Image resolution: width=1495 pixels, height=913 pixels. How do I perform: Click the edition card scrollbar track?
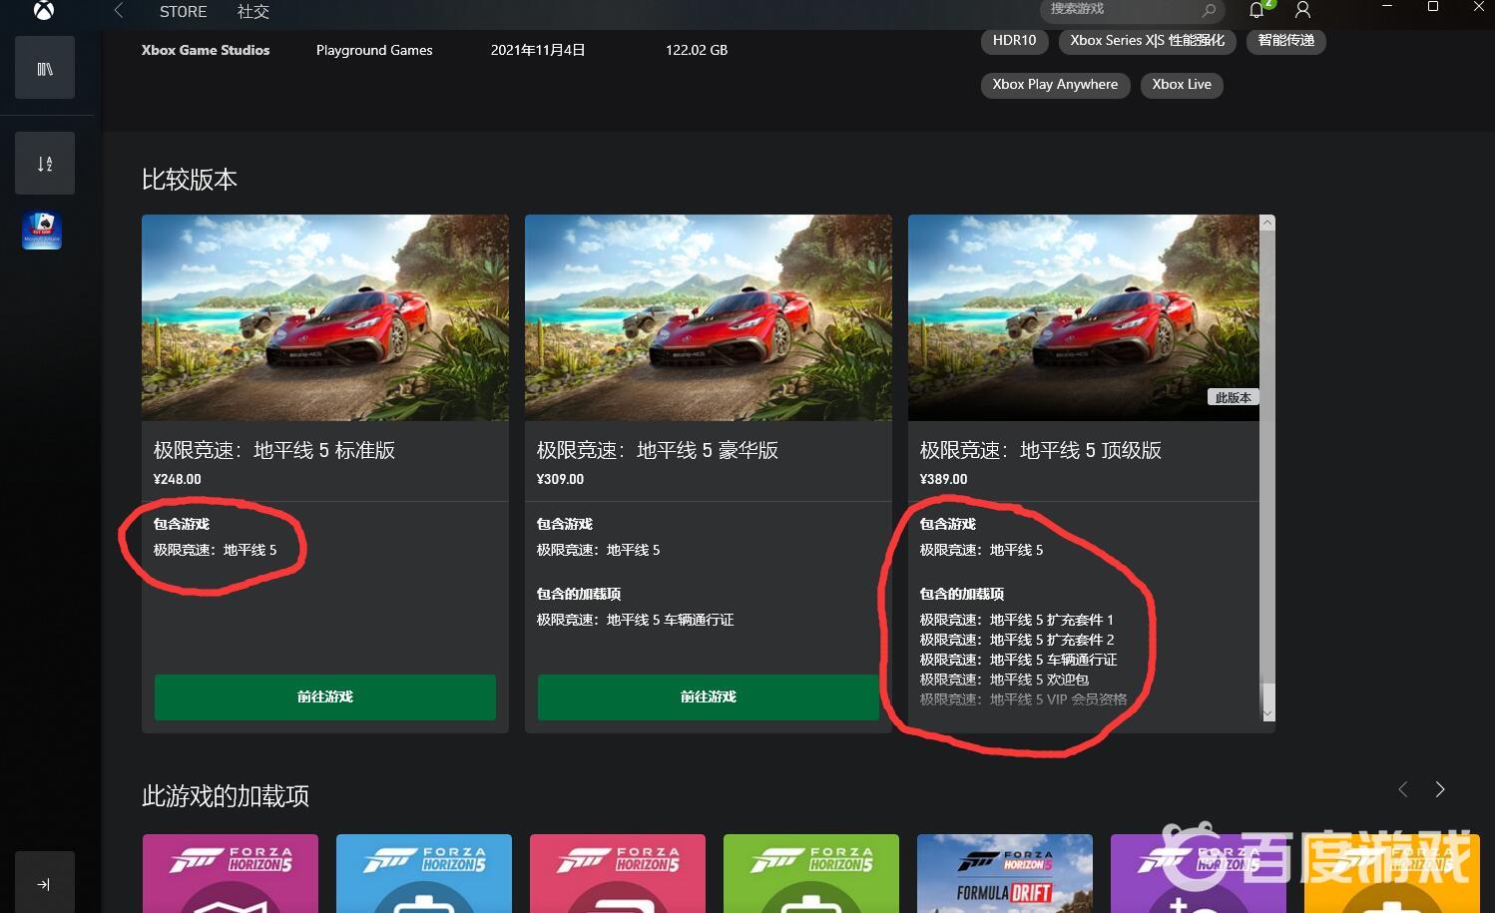[1267, 468]
